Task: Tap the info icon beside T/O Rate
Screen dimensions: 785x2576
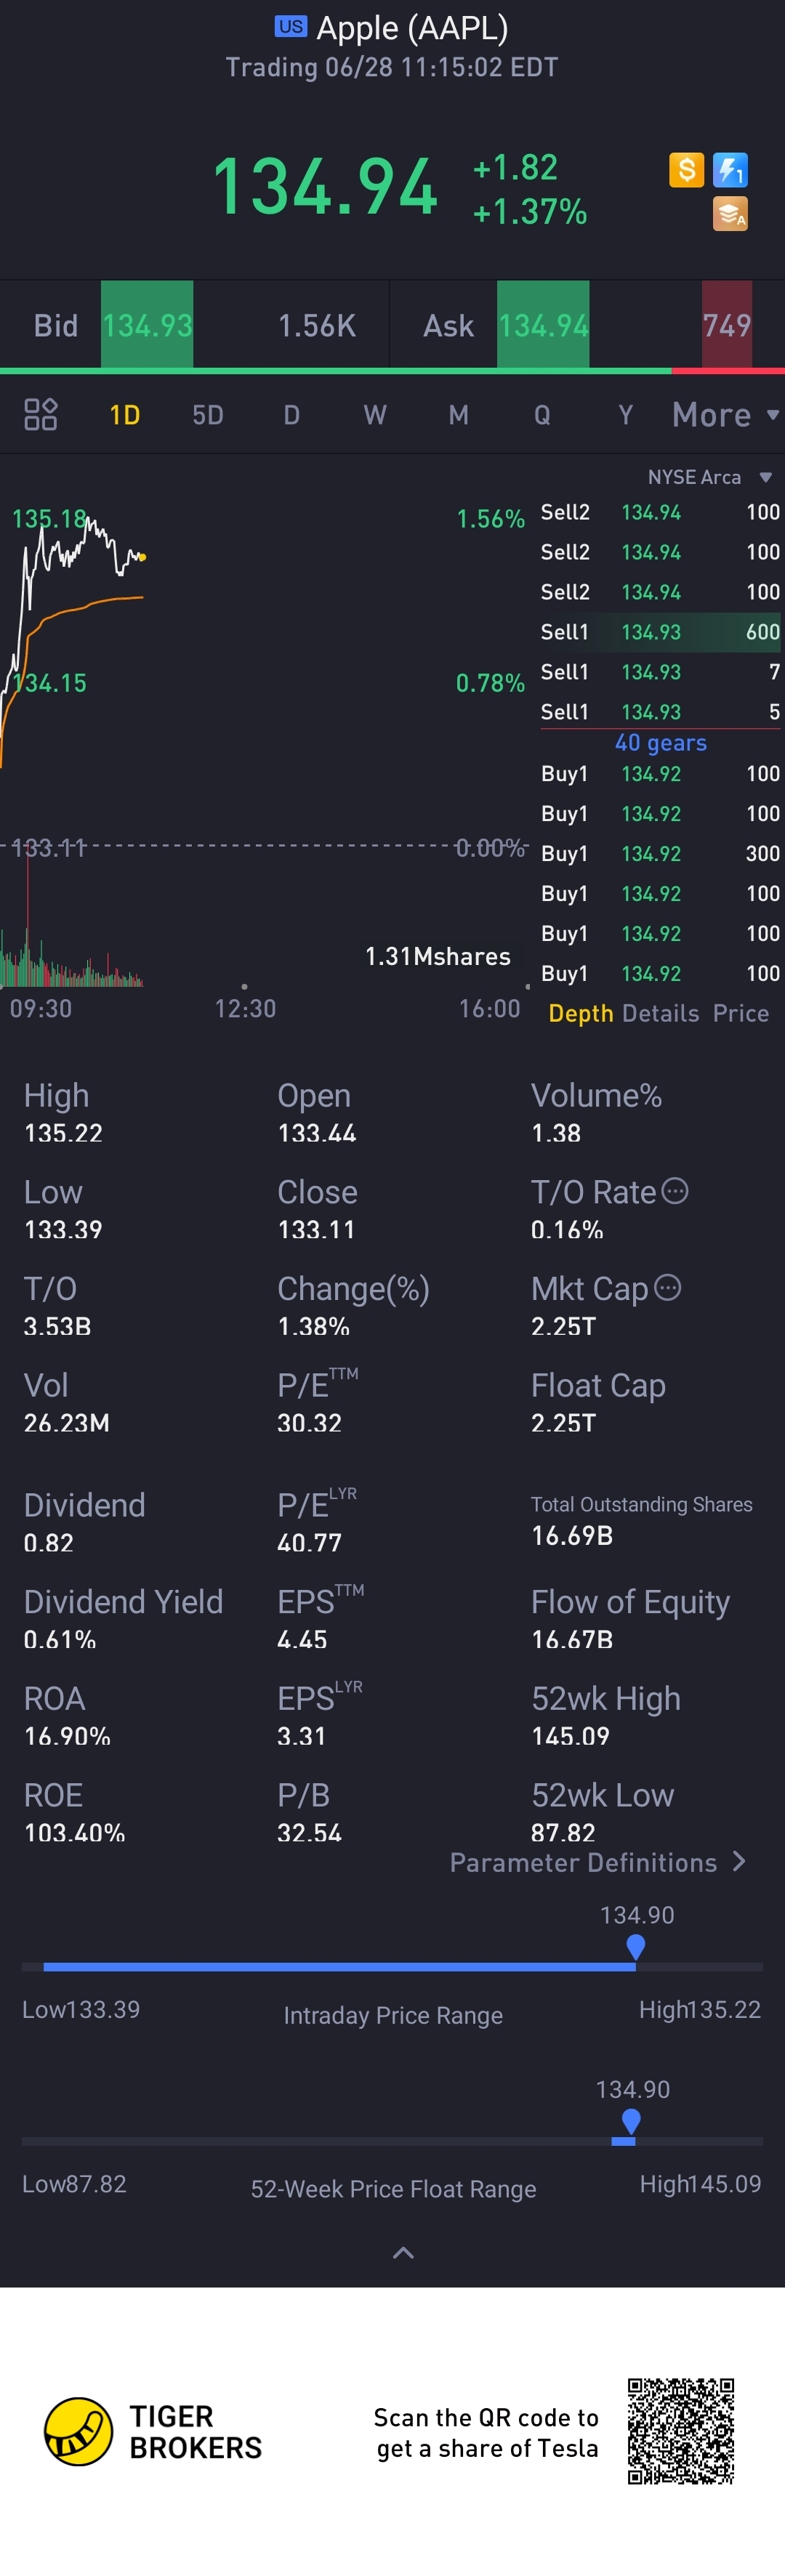Action: click(x=676, y=1191)
